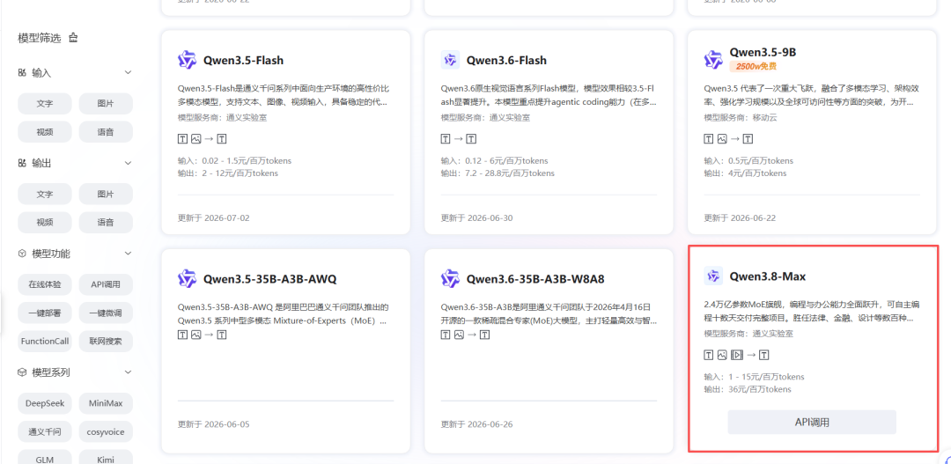The image size is (951, 464).
Task: Open the Qwen3.8-Max model title
Action: [x=768, y=276]
